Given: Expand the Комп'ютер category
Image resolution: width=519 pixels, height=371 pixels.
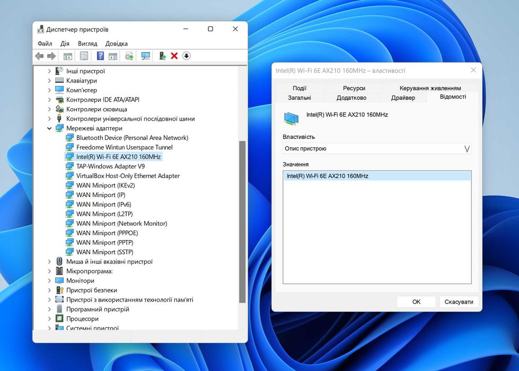Looking at the screenshot, I should 49,90.
